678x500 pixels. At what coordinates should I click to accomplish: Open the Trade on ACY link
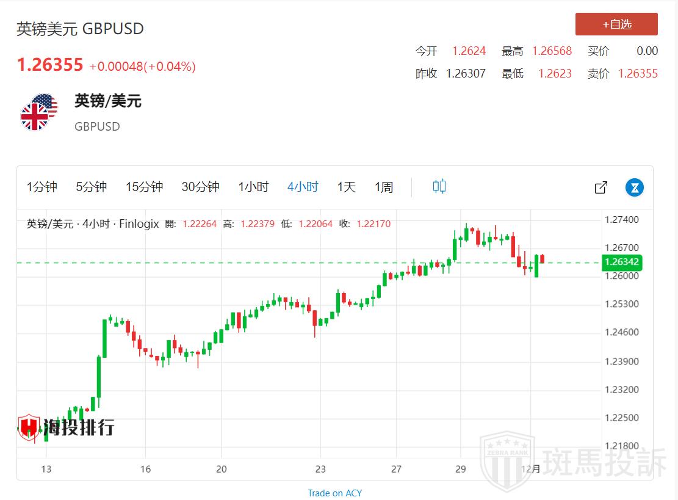(334, 493)
